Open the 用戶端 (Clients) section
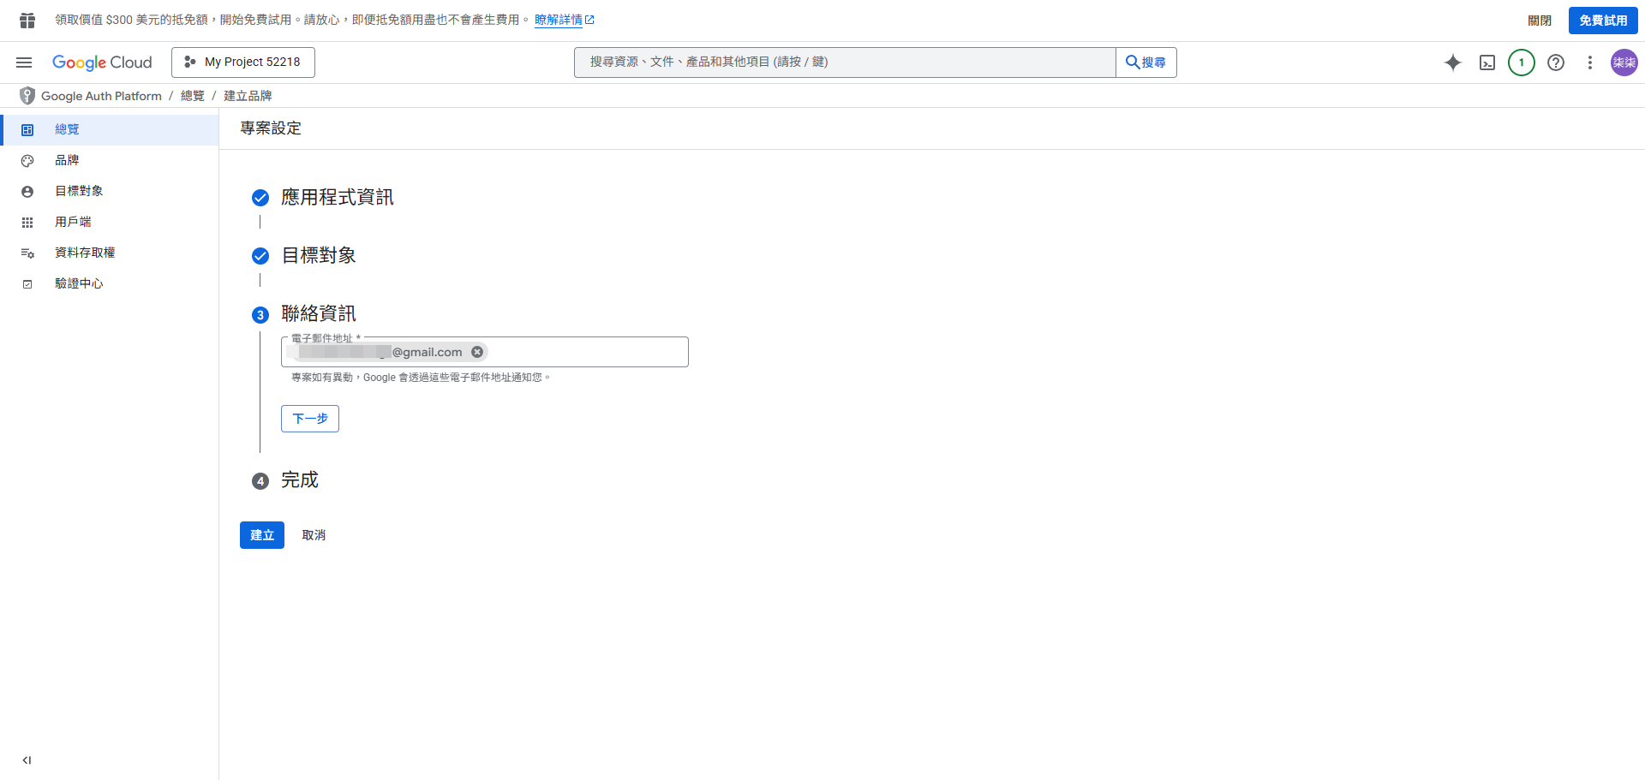This screenshot has height=780, width=1645. coord(73,222)
